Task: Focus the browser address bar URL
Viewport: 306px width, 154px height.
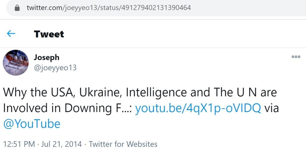Action: [109, 8]
